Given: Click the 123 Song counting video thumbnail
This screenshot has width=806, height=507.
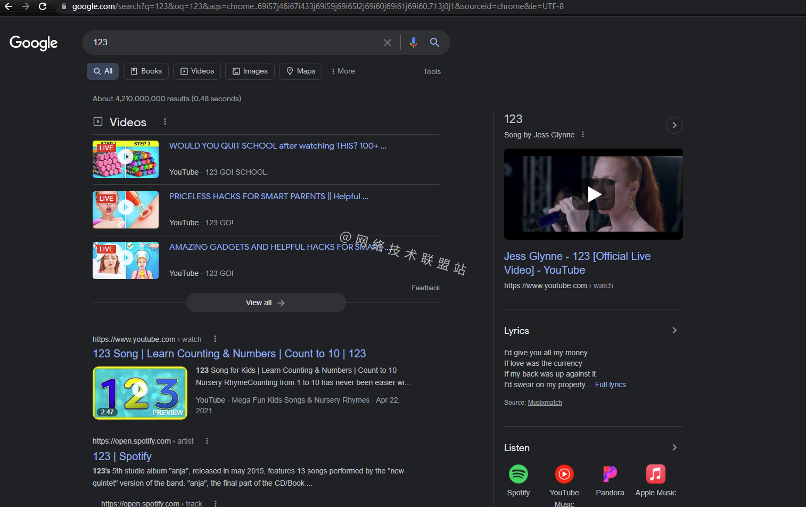Looking at the screenshot, I should pyautogui.click(x=140, y=393).
